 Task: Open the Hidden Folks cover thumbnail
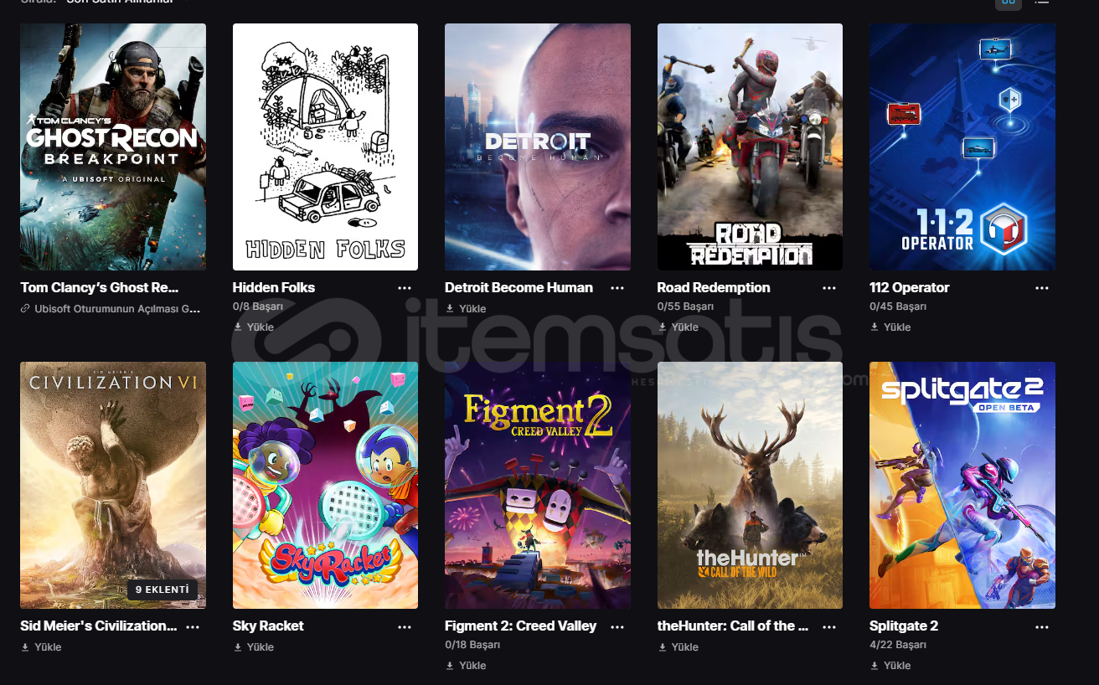(x=325, y=147)
